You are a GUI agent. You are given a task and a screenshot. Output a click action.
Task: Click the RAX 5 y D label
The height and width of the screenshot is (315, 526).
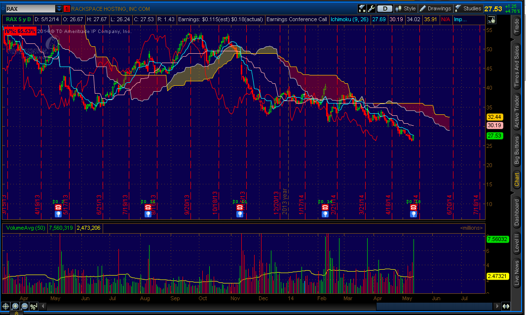click(18, 19)
